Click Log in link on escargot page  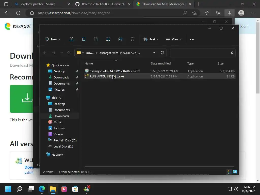pos(245,26)
